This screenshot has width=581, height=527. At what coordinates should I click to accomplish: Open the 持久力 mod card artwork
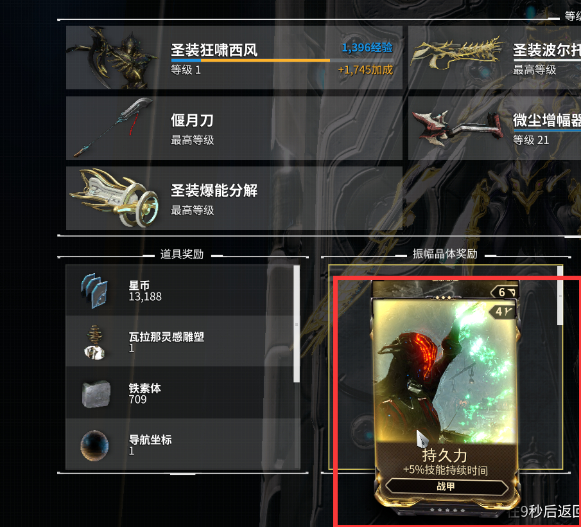pyautogui.click(x=445, y=371)
